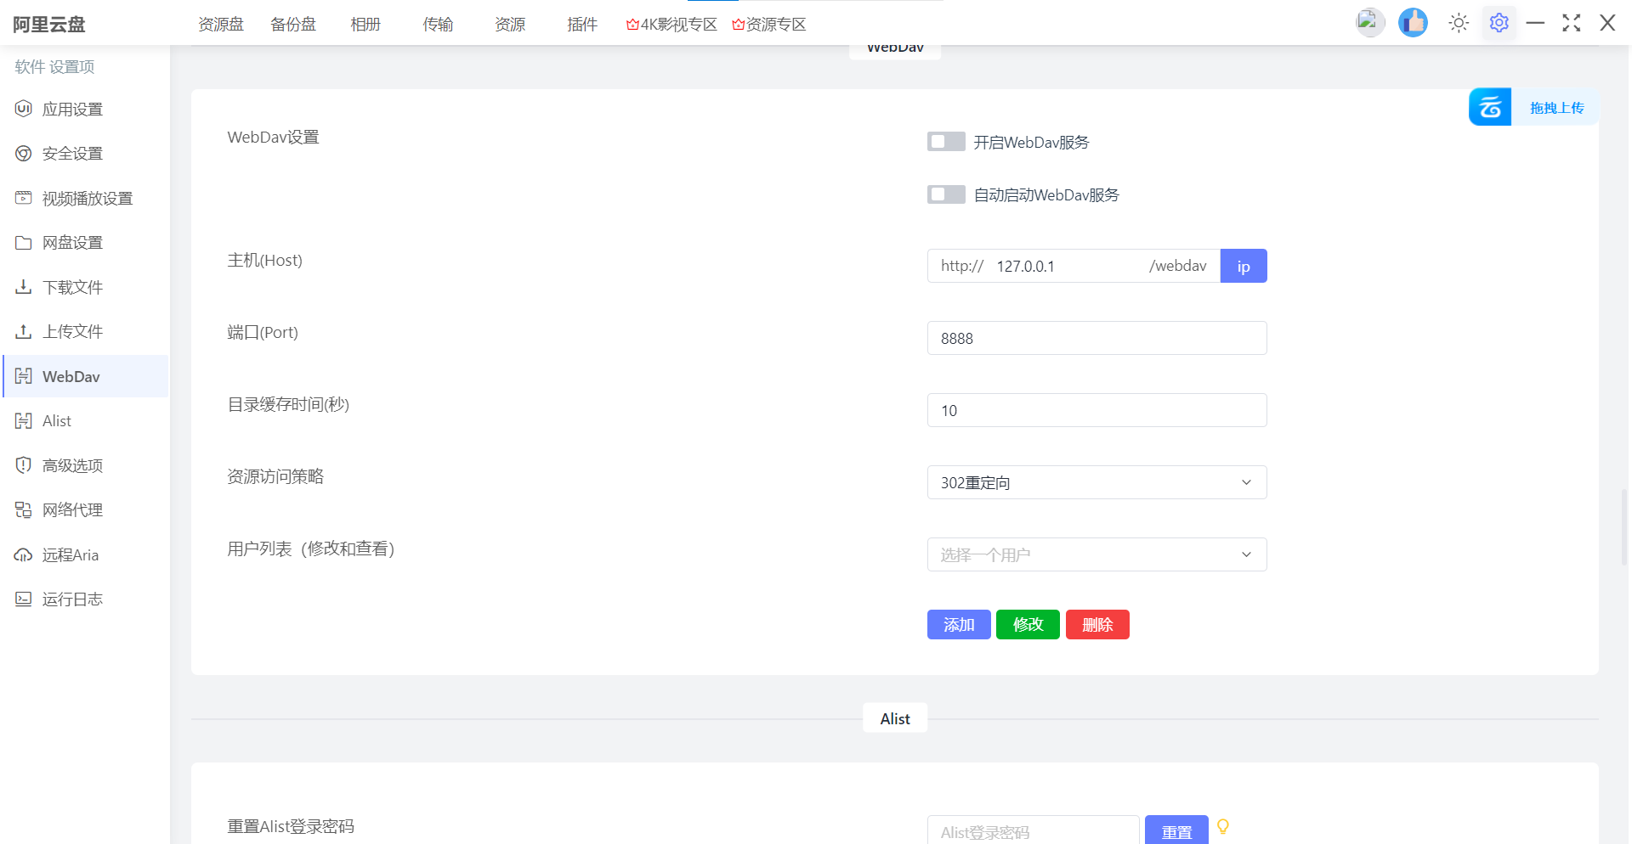
Task: Open the 选择一个用户 dropdown
Action: [x=1096, y=554]
